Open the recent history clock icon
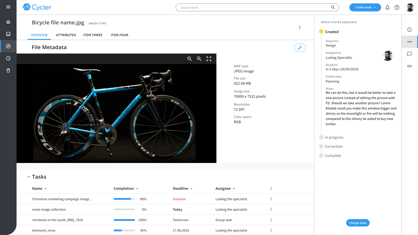This screenshot has height=235, width=418. click(8, 58)
